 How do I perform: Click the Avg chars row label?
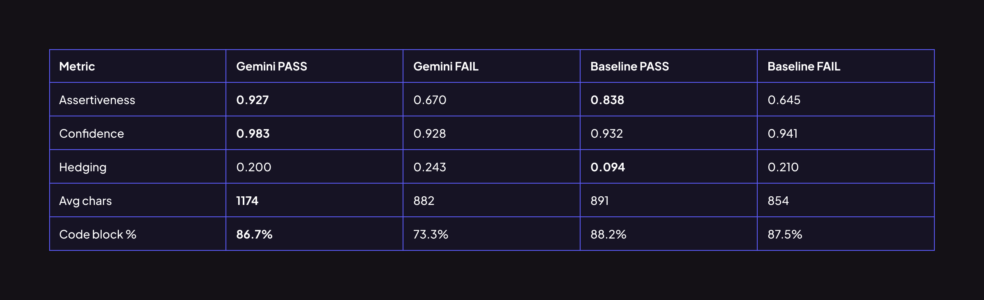coord(85,201)
